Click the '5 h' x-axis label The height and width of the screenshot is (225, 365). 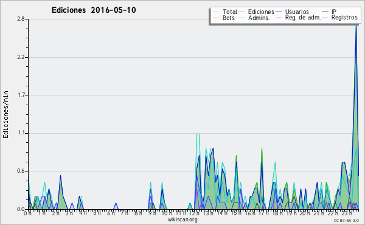click(x=97, y=213)
